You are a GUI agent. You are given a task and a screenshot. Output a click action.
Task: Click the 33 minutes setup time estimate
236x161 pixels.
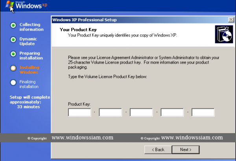pyautogui.click(x=28, y=106)
